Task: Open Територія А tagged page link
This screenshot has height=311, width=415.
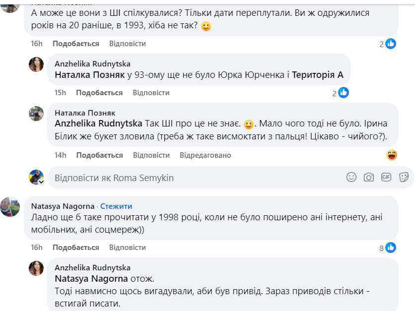Action: click(x=318, y=75)
